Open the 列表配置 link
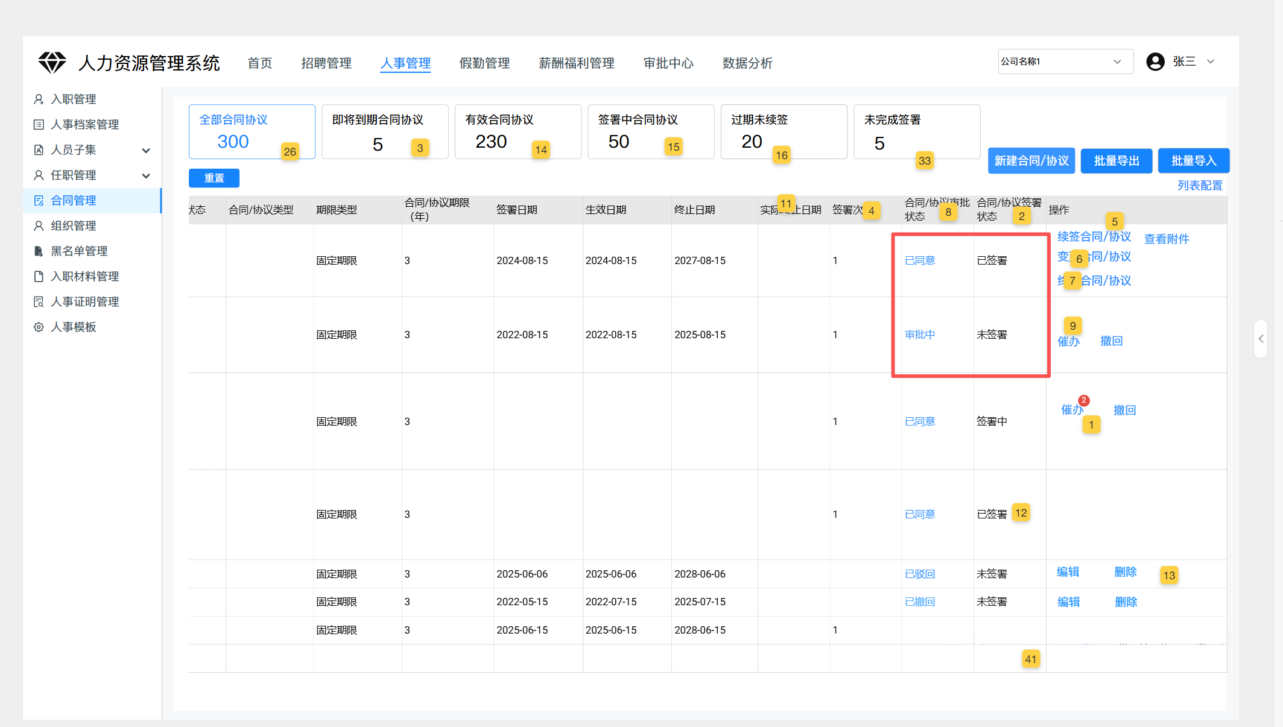The image size is (1283, 727). 1199,185
